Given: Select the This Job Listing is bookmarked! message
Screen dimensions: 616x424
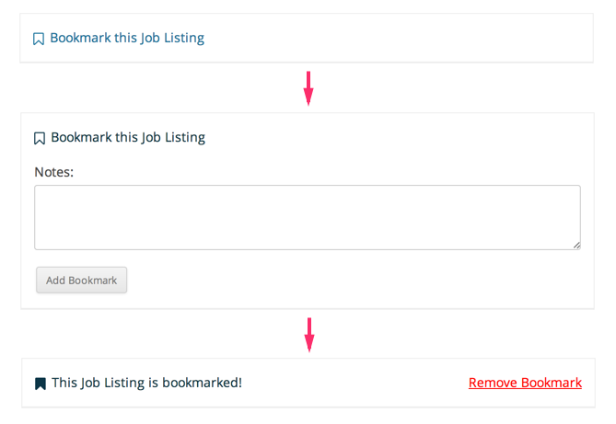Looking at the screenshot, I should [147, 383].
